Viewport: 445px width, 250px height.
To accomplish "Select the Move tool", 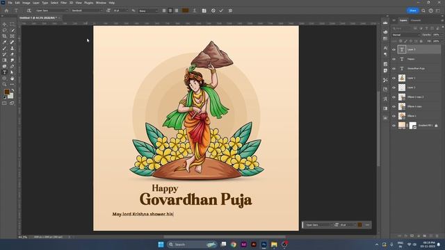I will [4, 24].
